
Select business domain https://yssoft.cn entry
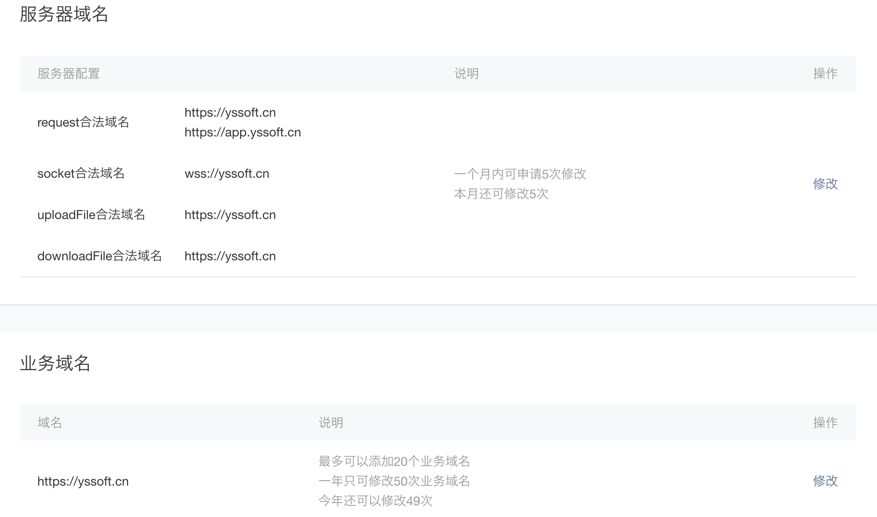pyautogui.click(x=83, y=482)
